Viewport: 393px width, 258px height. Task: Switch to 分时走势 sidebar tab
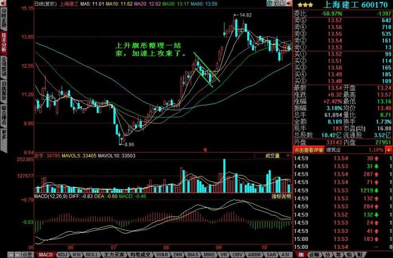click(4, 18)
